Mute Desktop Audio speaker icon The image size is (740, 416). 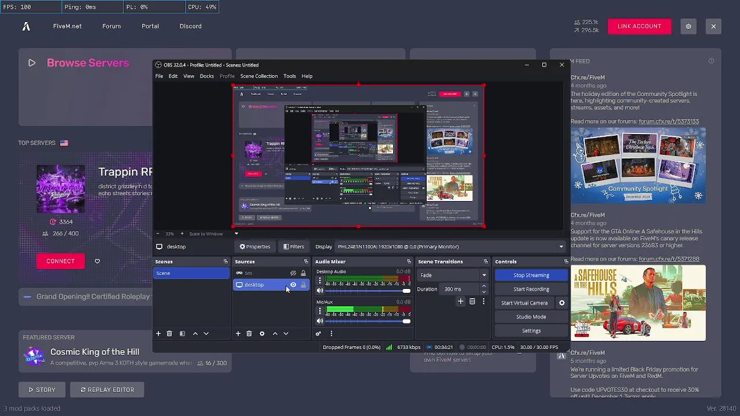tap(320, 291)
